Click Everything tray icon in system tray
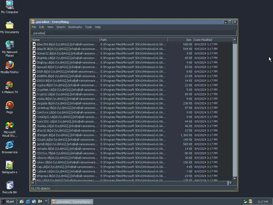Image resolution: width=273 pixels, height=205 pixels. [x=250, y=201]
